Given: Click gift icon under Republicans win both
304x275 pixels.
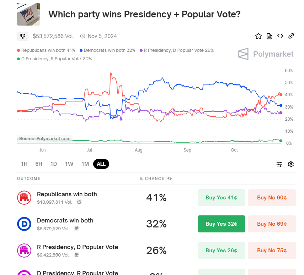Looking at the screenshot, I should pos(79,202).
